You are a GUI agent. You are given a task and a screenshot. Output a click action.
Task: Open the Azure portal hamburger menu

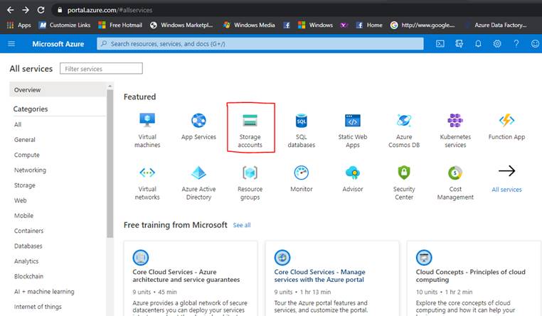coord(11,44)
